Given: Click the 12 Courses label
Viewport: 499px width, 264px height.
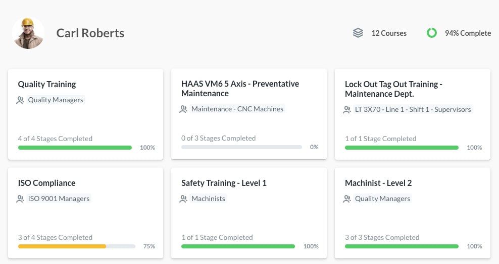Looking at the screenshot, I should [x=389, y=33].
